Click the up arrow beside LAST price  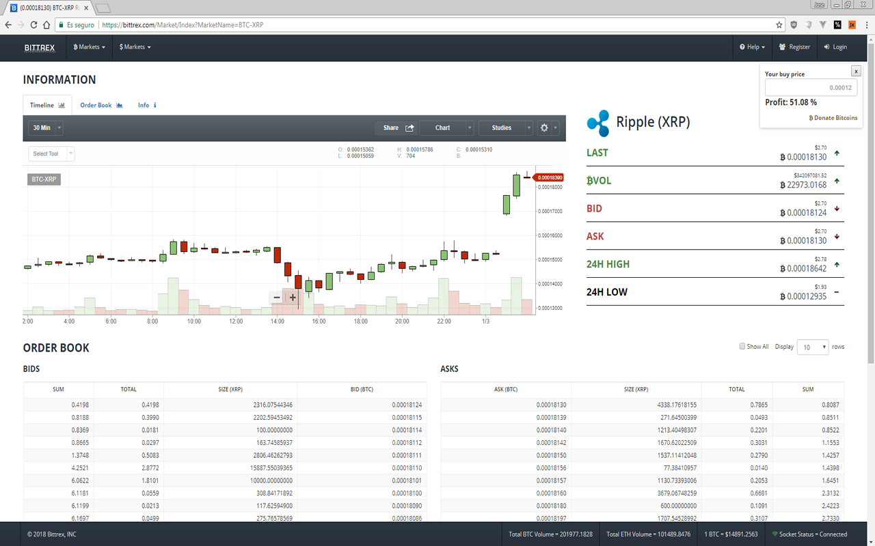click(837, 153)
